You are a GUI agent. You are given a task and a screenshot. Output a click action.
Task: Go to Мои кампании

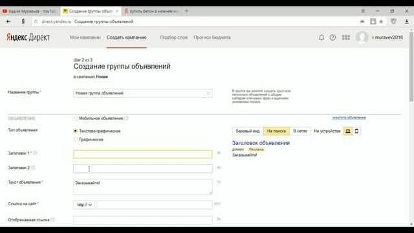[85, 38]
